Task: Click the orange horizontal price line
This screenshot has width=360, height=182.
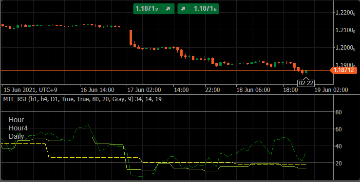Action: coord(165,71)
